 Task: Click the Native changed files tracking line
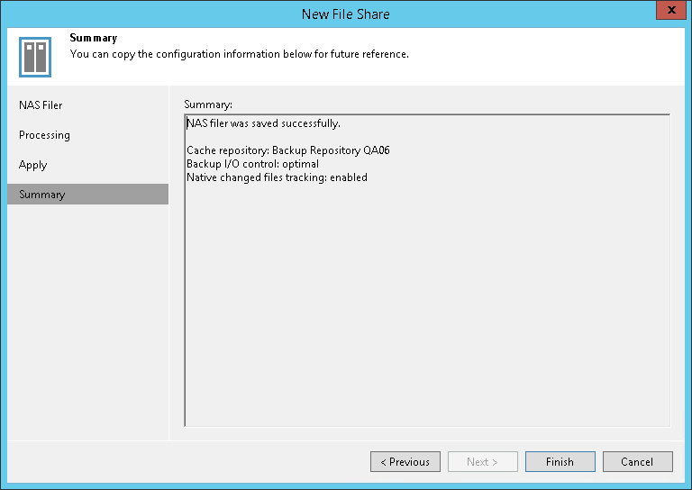277,177
